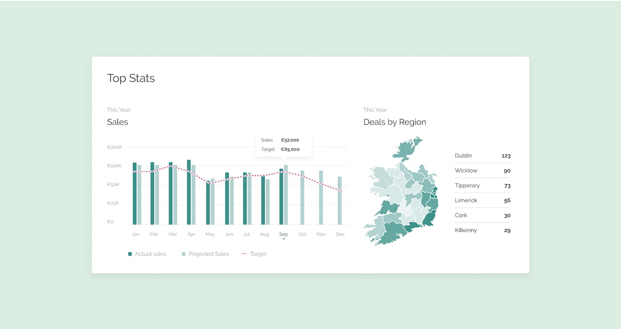621x330 pixels.
Task: Select the Kilkenny region row
Action: tap(483, 230)
